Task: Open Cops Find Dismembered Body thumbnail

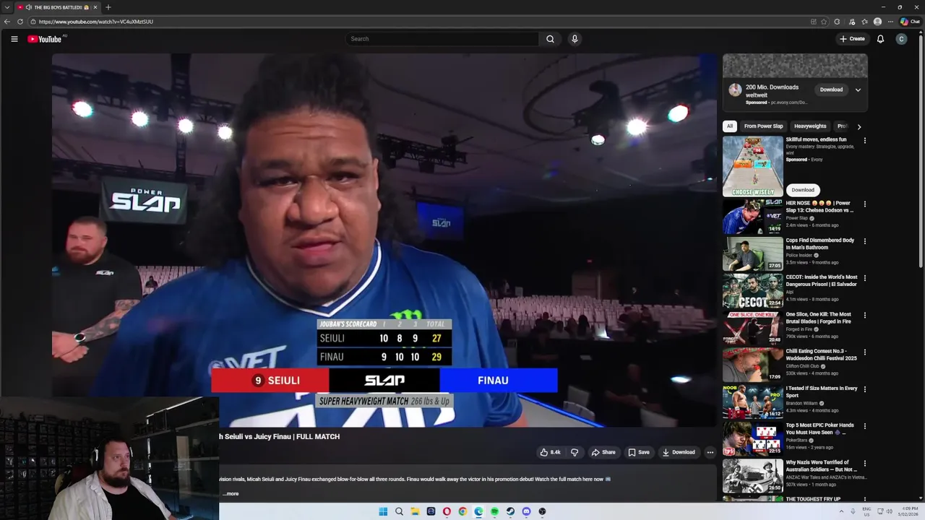Action: tap(753, 253)
